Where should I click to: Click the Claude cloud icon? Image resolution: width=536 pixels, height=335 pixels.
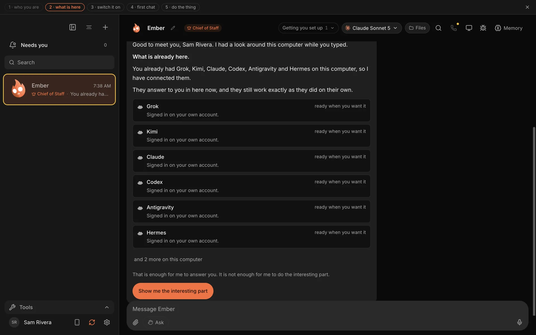(140, 158)
